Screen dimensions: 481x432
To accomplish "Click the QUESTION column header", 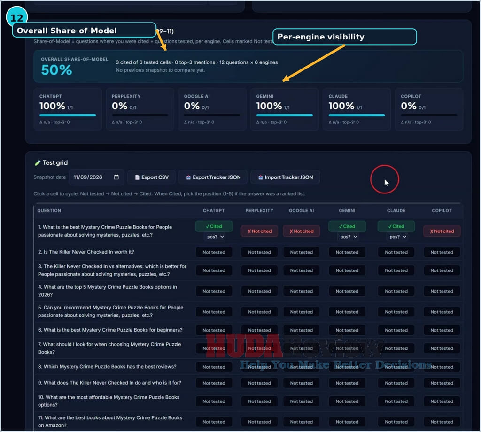I will (x=49, y=211).
